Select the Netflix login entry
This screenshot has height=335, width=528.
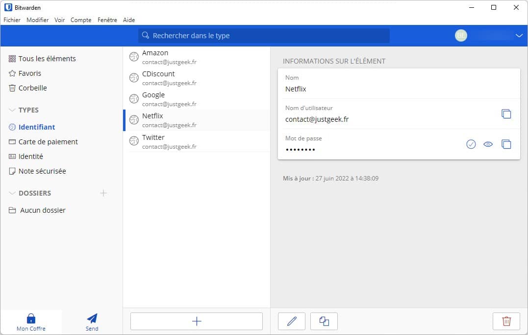coord(197,120)
